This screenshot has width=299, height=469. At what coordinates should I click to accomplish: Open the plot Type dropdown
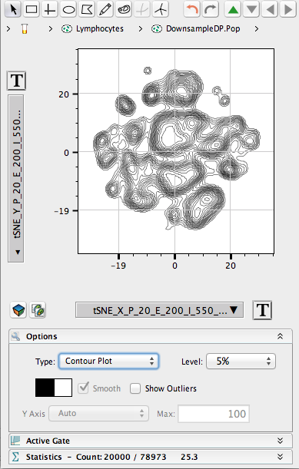[108, 361]
